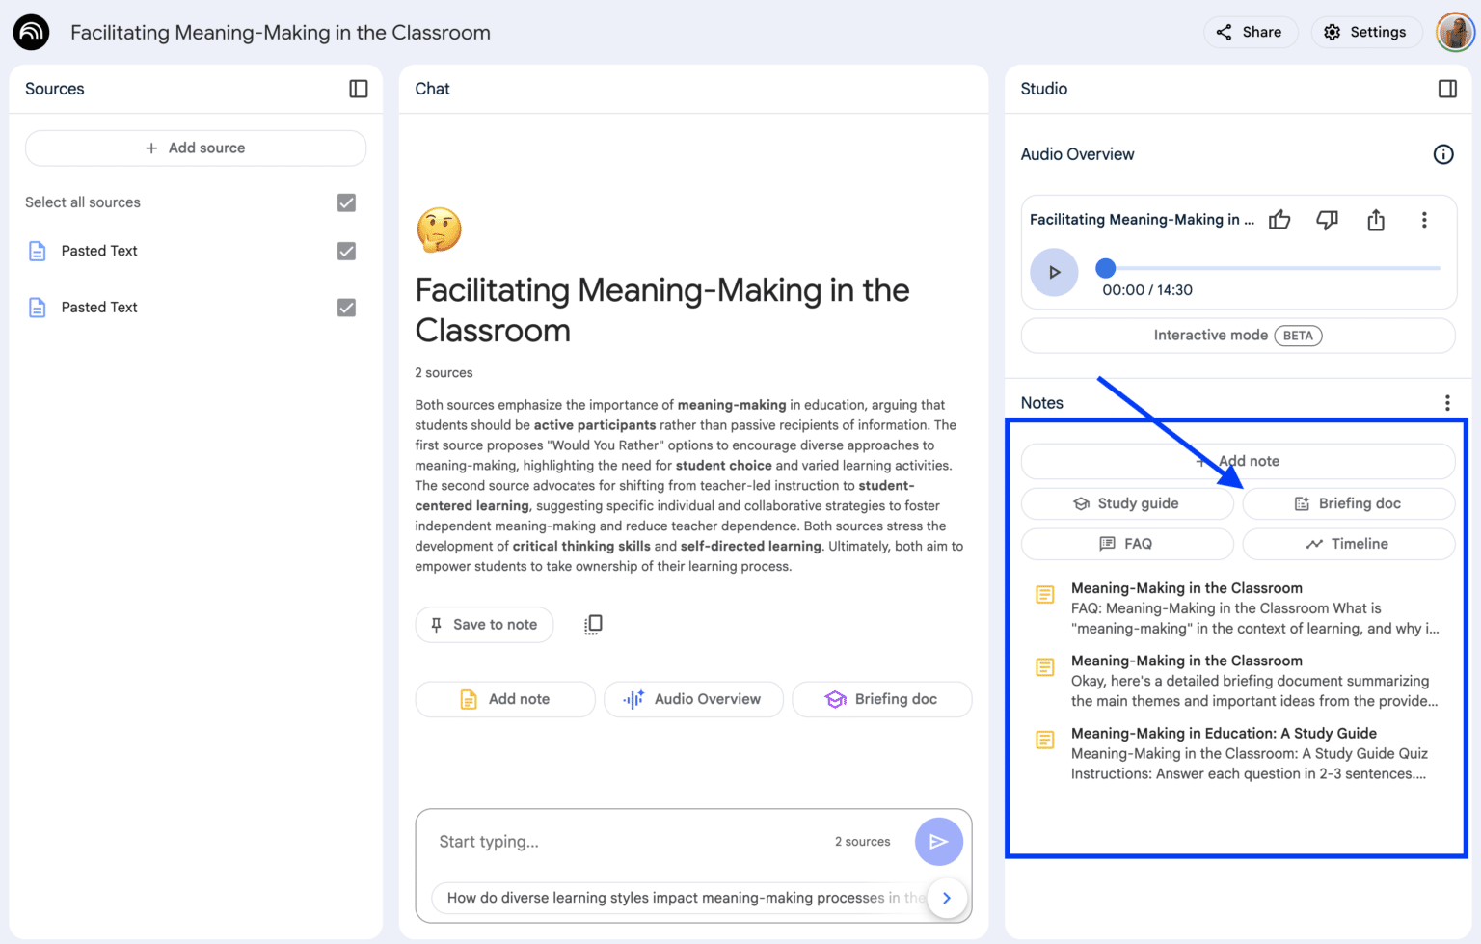Deselect the first Pasted Text source
The width and height of the screenshot is (1481, 944).
pyautogui.click(x=346, y=251)
